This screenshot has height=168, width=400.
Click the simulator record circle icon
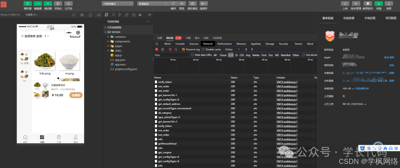coord(82,15)
